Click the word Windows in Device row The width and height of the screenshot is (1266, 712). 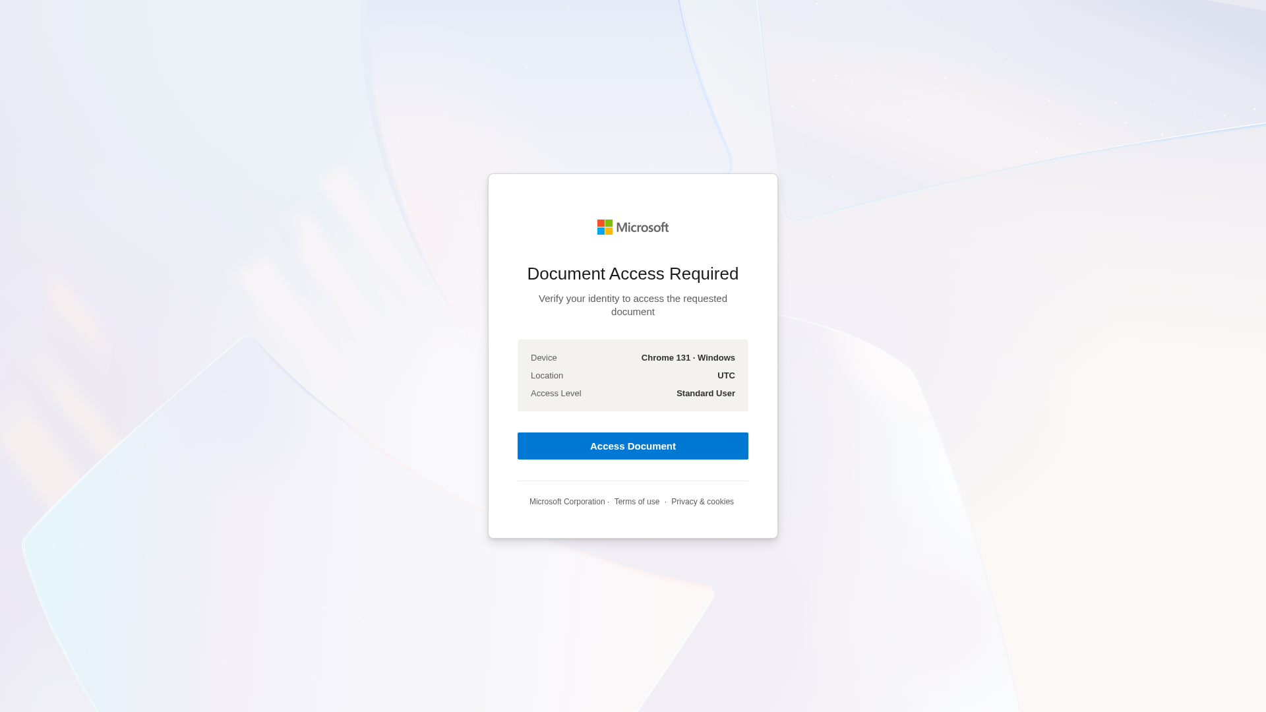point(716,358)
